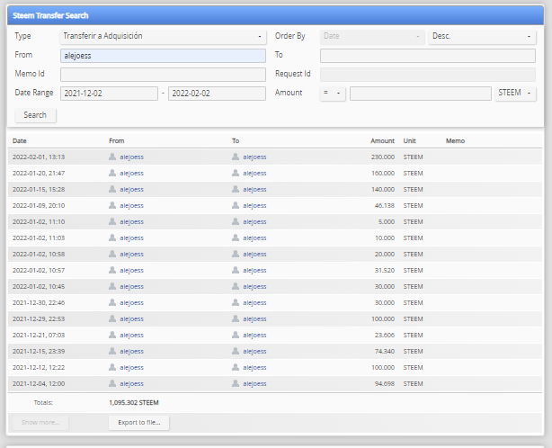The height and width of the screenshot is (448, 552).
Task: Click the From user icon in the 2021-12-15 row
Action: [112, 351]
